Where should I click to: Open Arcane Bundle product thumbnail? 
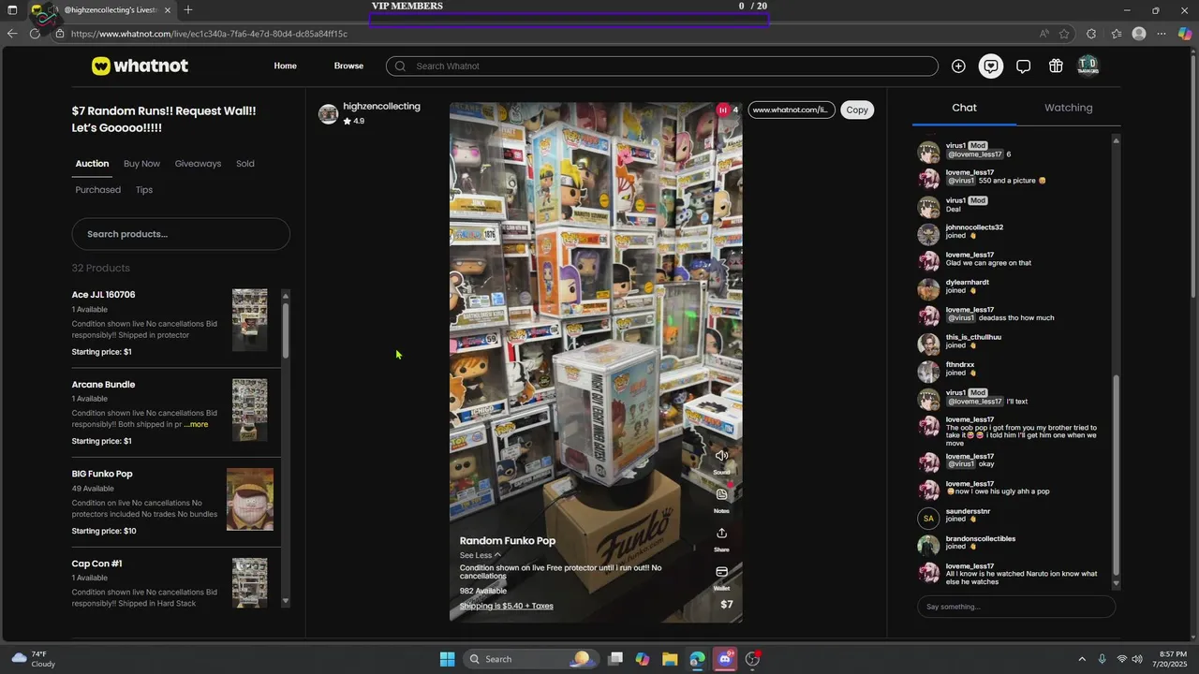click(250, 410)
